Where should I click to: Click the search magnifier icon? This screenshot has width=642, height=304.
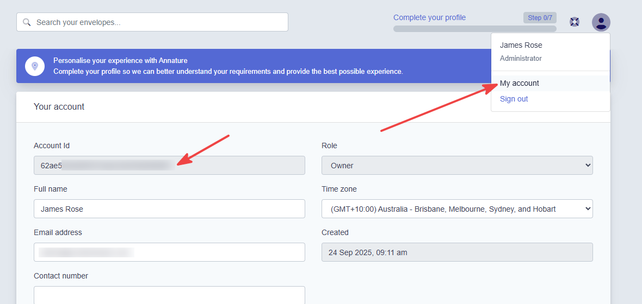pyautogui.click(x=27, y=22)
